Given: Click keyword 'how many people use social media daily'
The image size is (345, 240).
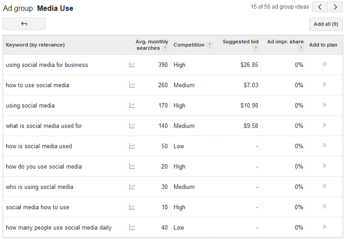Looking at the screenshot, I should 59,227.
